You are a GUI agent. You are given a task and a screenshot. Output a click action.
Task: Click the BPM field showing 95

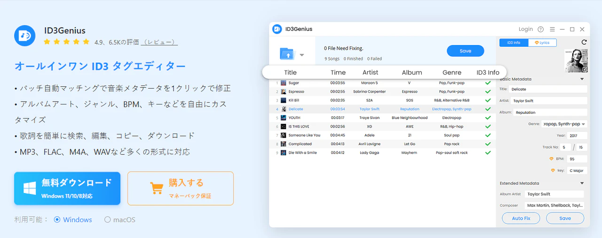coord(577,159)
